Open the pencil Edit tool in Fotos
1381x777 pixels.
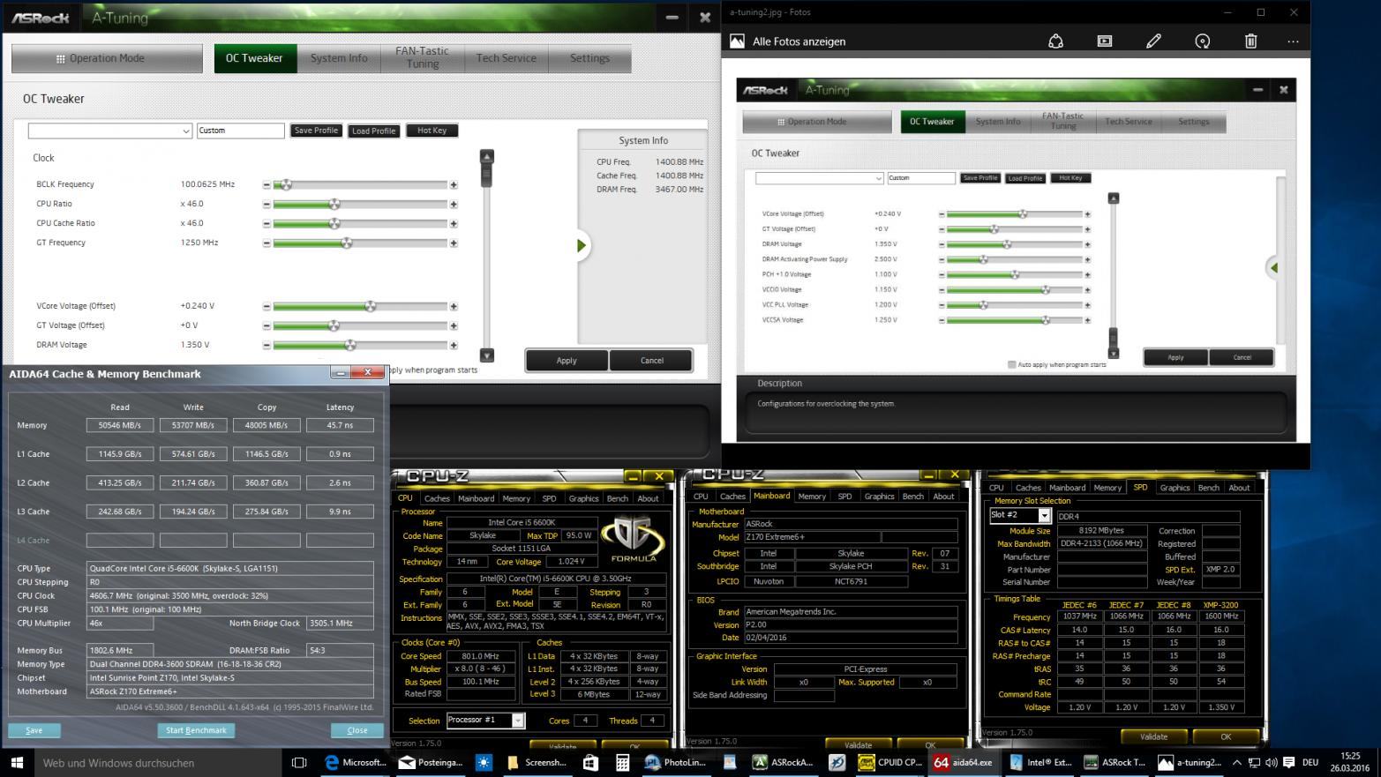point(1153,41)
